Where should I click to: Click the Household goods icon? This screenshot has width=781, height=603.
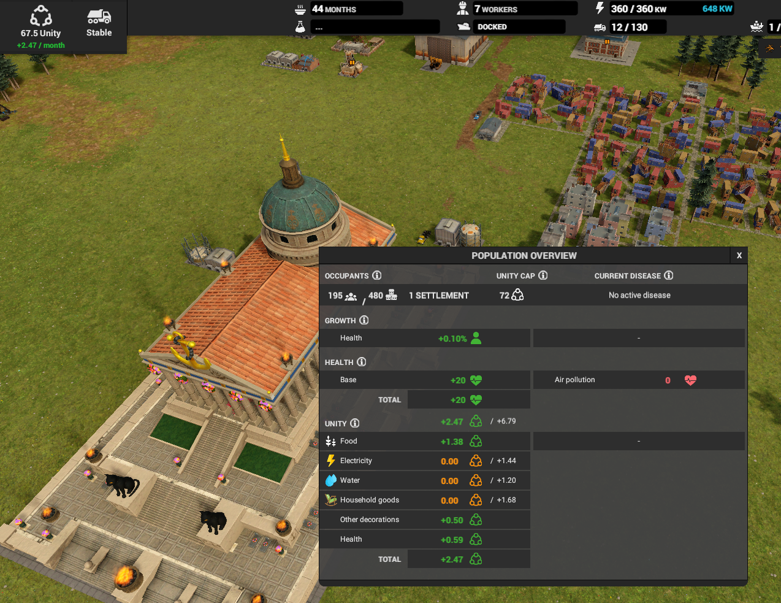[x=331, y=500]
